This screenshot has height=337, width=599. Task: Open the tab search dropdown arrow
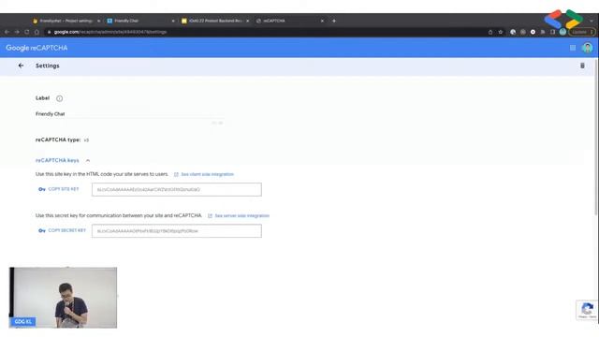(592, 21)
